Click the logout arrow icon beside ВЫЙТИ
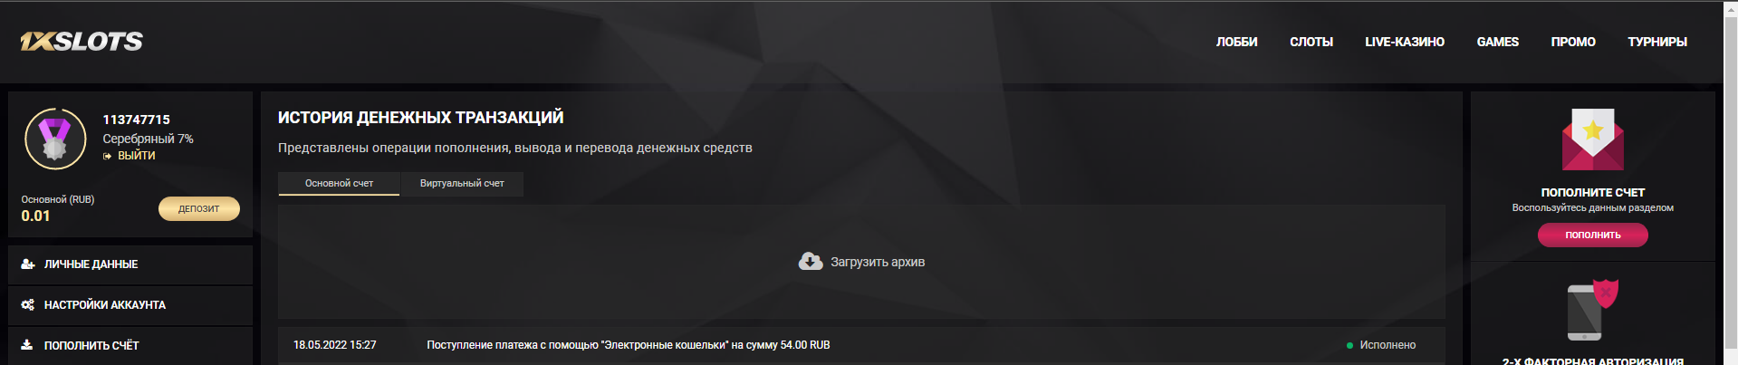1738x365 pixels. click(x=107, y=156)
